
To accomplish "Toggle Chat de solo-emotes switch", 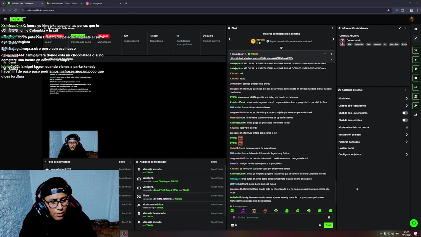I will coord(405,120).
